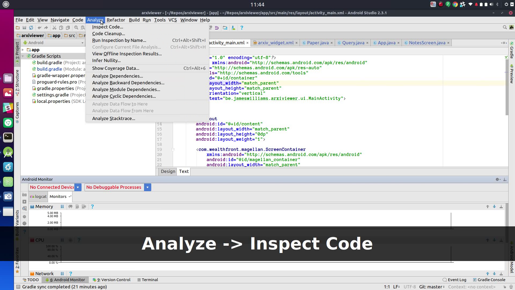Click the screen capture camera icon

(x=24, y=195)
